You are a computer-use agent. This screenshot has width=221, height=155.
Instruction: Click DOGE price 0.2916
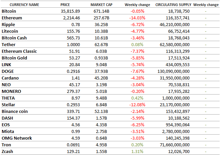pyautogui.click(x=73, y=71)
